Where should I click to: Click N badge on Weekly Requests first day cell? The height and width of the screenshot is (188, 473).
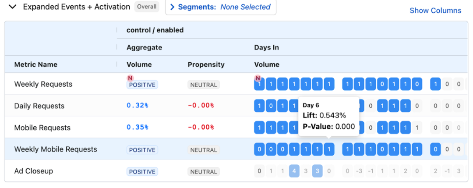[x=258, y=78]
